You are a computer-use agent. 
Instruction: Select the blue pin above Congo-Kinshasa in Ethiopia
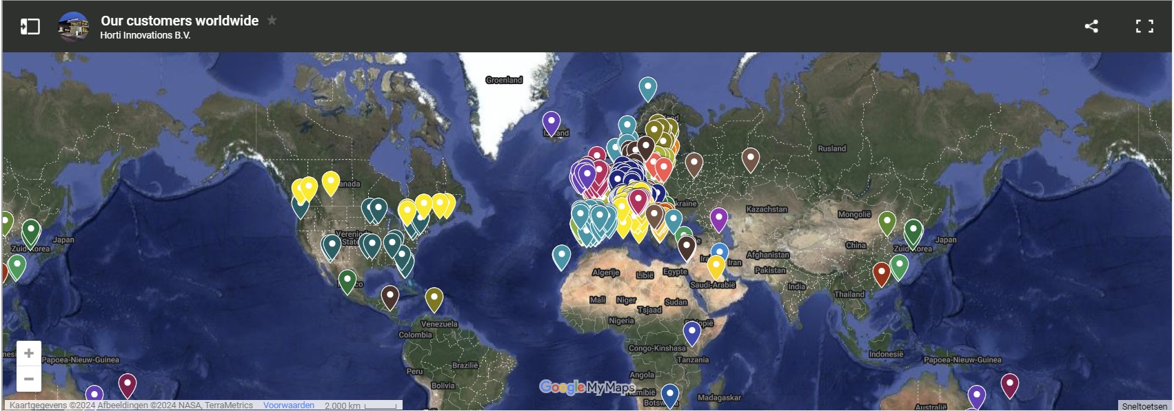pos(691,332)
